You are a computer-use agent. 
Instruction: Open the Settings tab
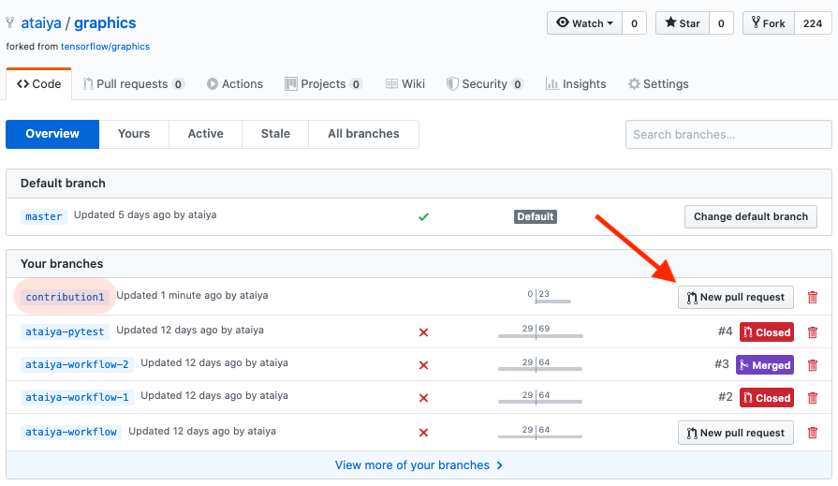pos(658,84)
